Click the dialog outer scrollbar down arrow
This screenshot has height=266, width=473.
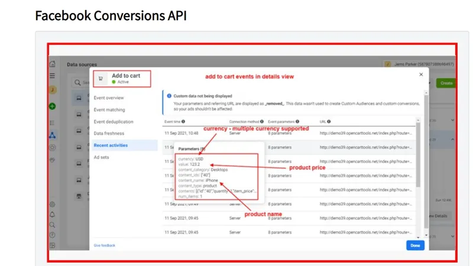(x=426, y=235)
